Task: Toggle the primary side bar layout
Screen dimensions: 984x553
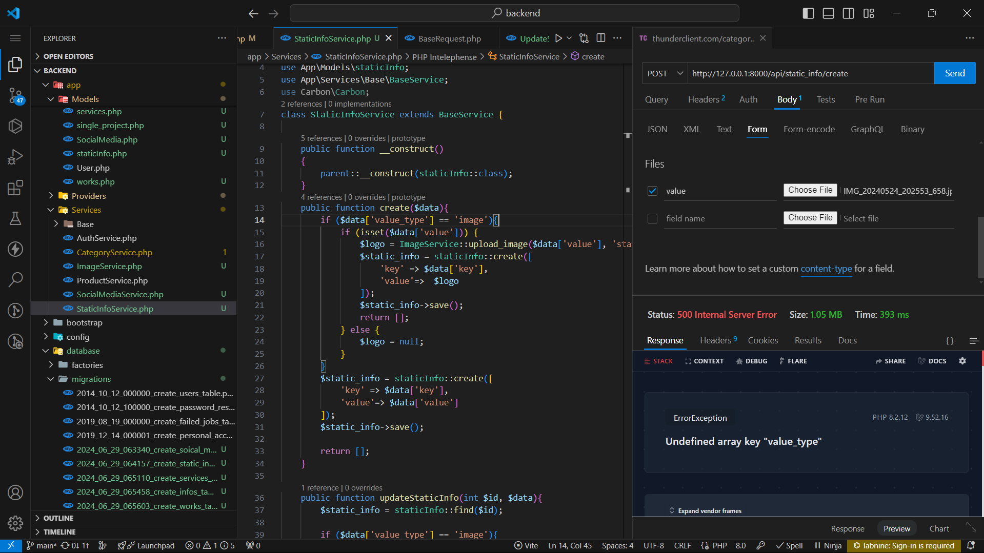Action: coord(808,13)
